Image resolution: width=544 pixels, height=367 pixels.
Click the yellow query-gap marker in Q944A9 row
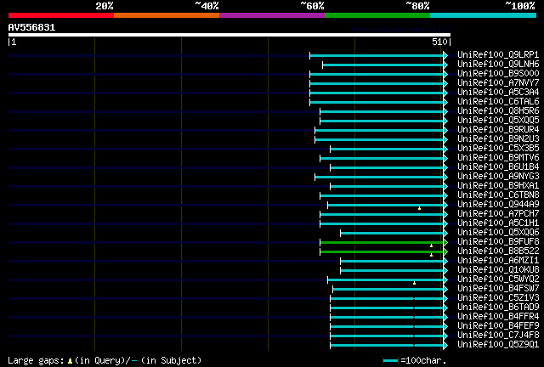click(x=419, y=208)
